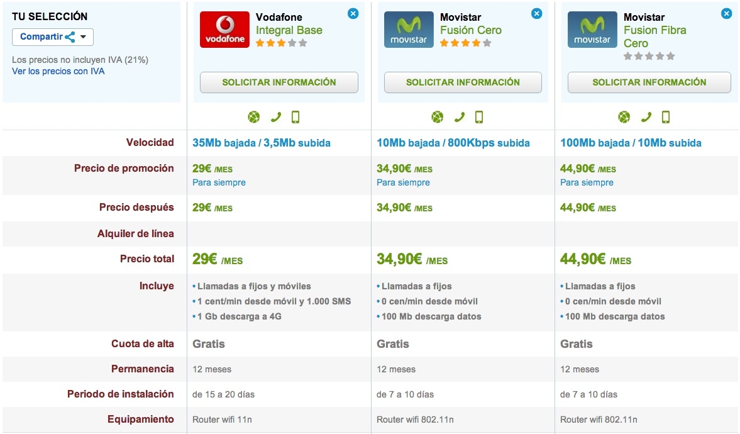740x434 pixels.
Task: Click the internet globe icon under Fusion Fibra Cero
Action: pos(624,117)
